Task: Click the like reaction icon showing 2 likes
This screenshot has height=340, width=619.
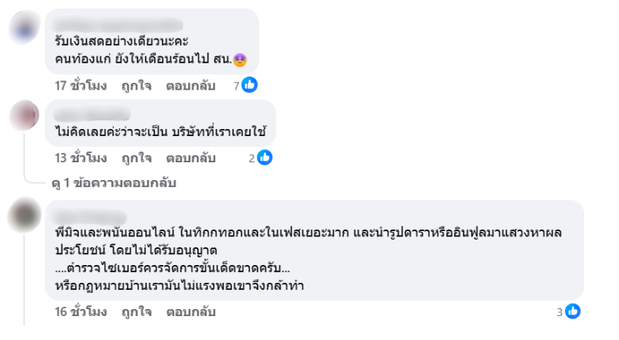Action: 265,158
